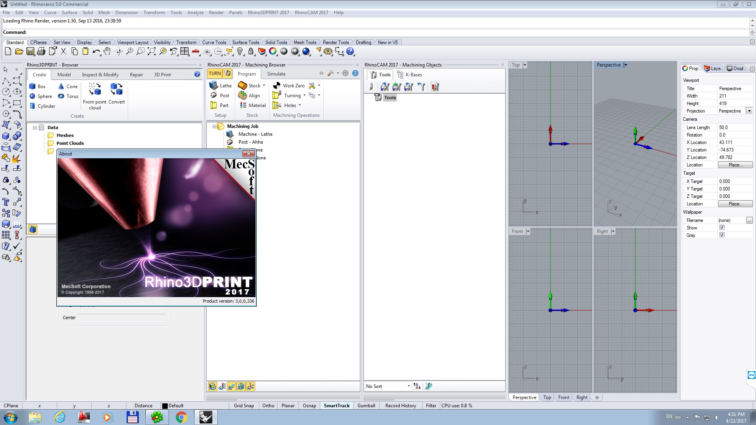This screenshot has width=756, height=425.
Task: Switch to the Inspect & Modify tab
Action: (x=100, y=75)
